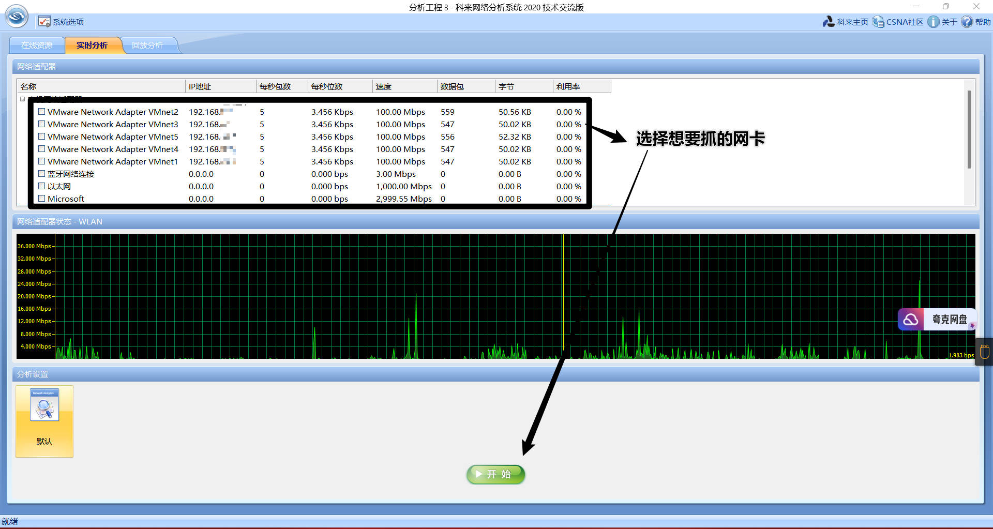
Task: Switch to the 在线资源 tab
Action: [x=37, y=46]
